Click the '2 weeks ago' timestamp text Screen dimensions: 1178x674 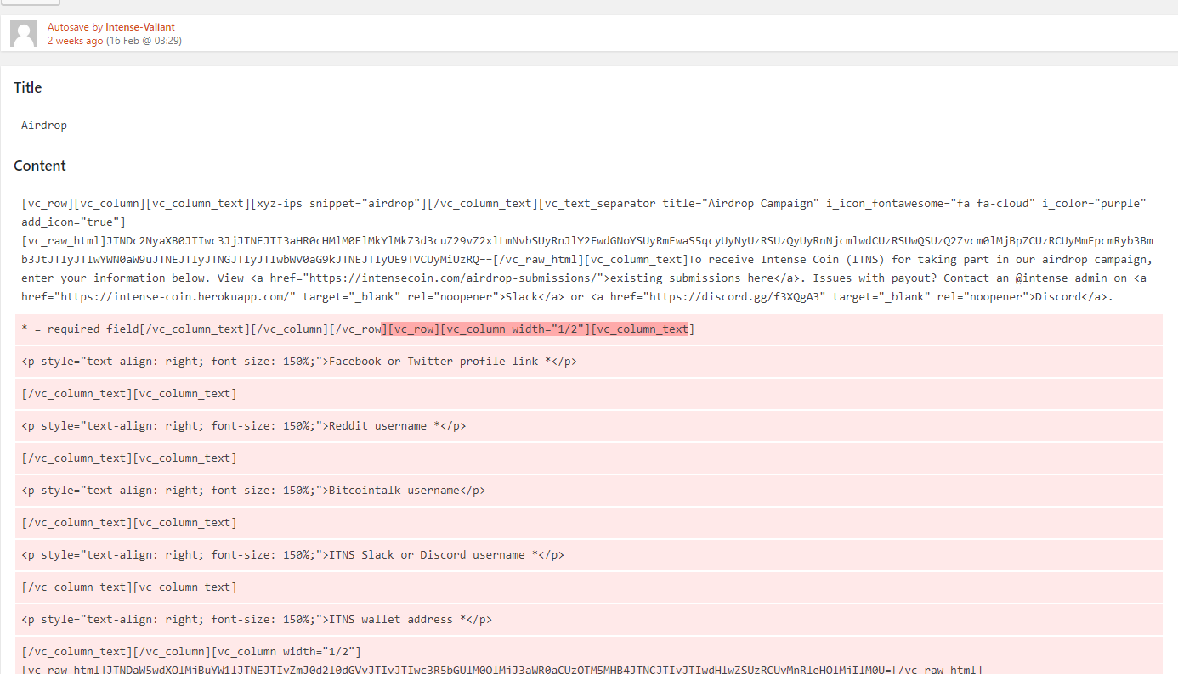point(76,41)
